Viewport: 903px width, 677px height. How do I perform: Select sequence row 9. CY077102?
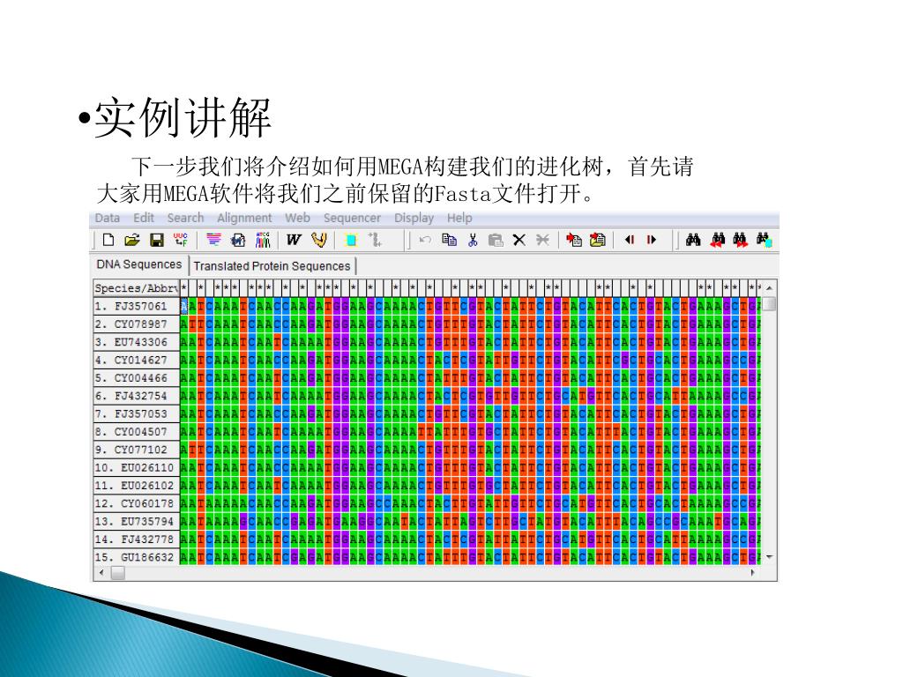click(137, 449)
